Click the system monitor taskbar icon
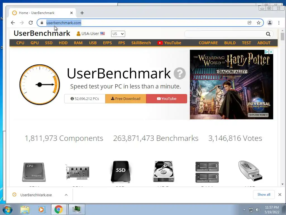The image size is (286, 215). pos(77,210)
